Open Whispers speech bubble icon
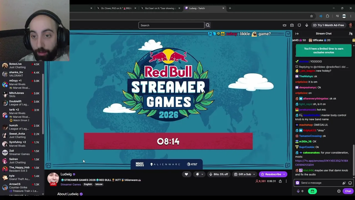Screen dimensions: 355x200 click(299, 25)
